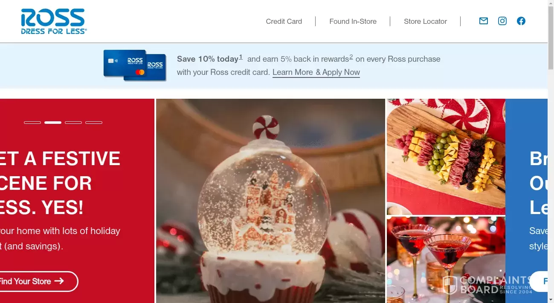Open the Instagram icon in header
554x303 pixels.
[502, 21]
